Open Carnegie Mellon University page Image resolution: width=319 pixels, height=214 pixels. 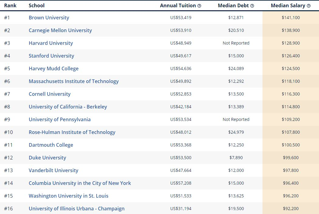60,30
